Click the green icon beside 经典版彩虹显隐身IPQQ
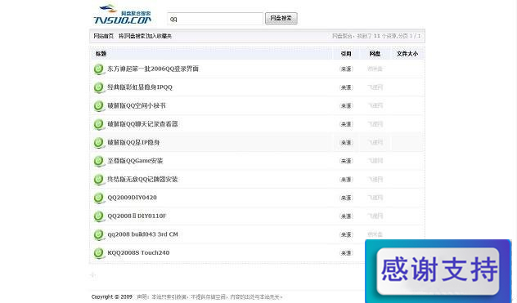Screen dimensions: 517x303 coord(98,87)
